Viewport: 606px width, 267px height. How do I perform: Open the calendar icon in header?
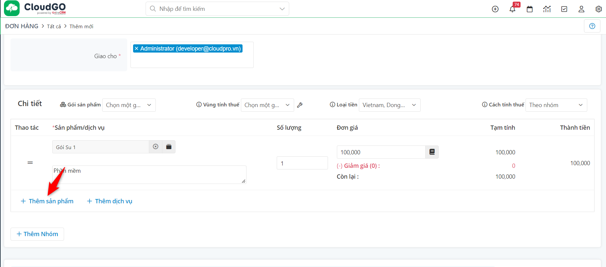[530, 9]
